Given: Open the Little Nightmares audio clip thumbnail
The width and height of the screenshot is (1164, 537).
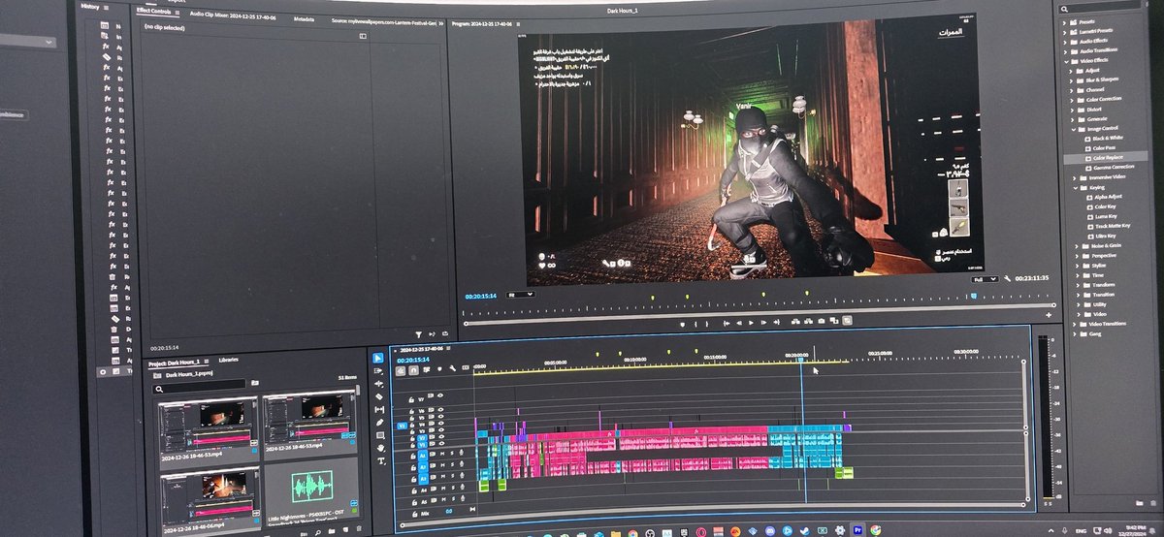Looking at the screenshot, I should (311, 485).
